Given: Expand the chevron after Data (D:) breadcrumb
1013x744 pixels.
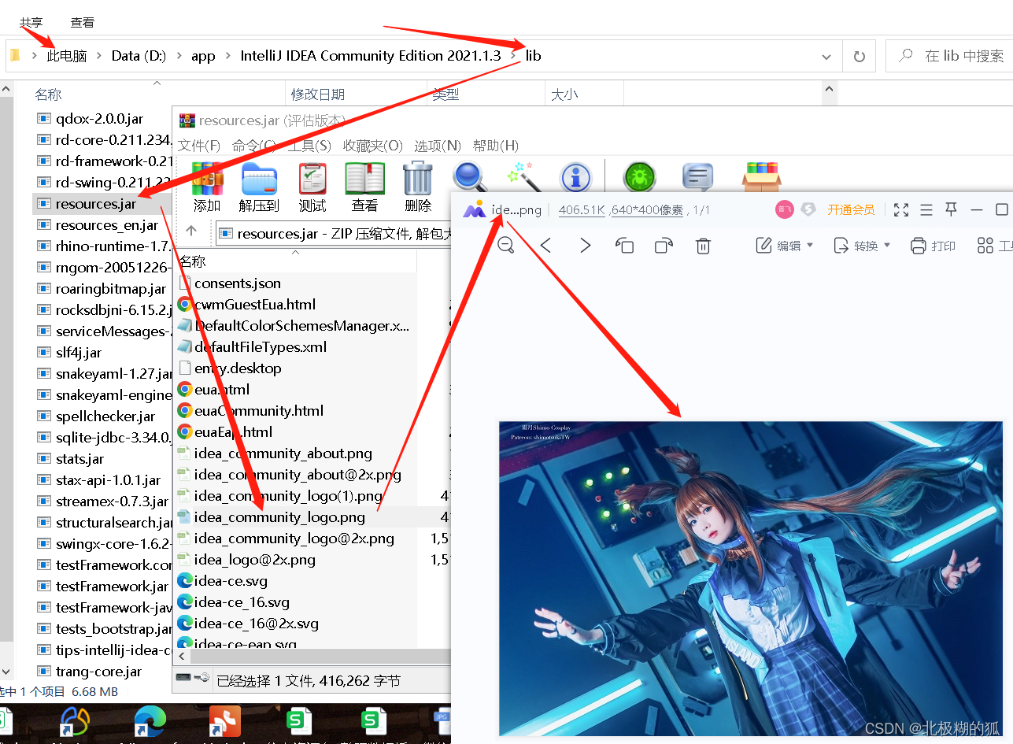Looking at the screenshot, I should (179, 56).
